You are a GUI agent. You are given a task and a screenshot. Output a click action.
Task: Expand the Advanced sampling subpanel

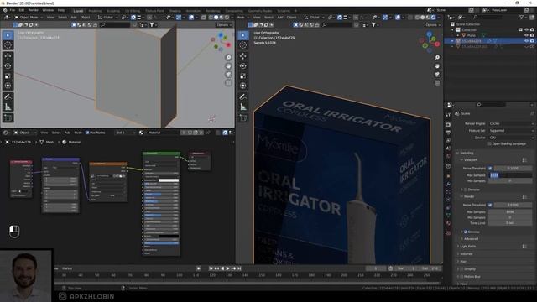pos(471,238)
